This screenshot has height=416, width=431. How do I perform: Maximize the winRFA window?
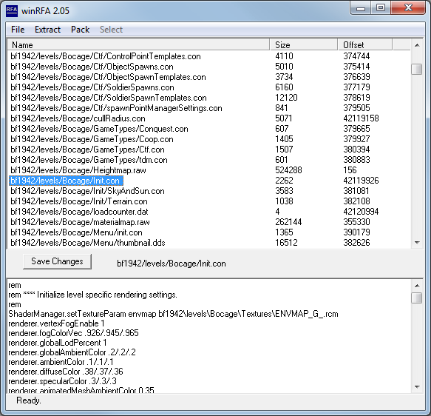click(x=381, y=8)
